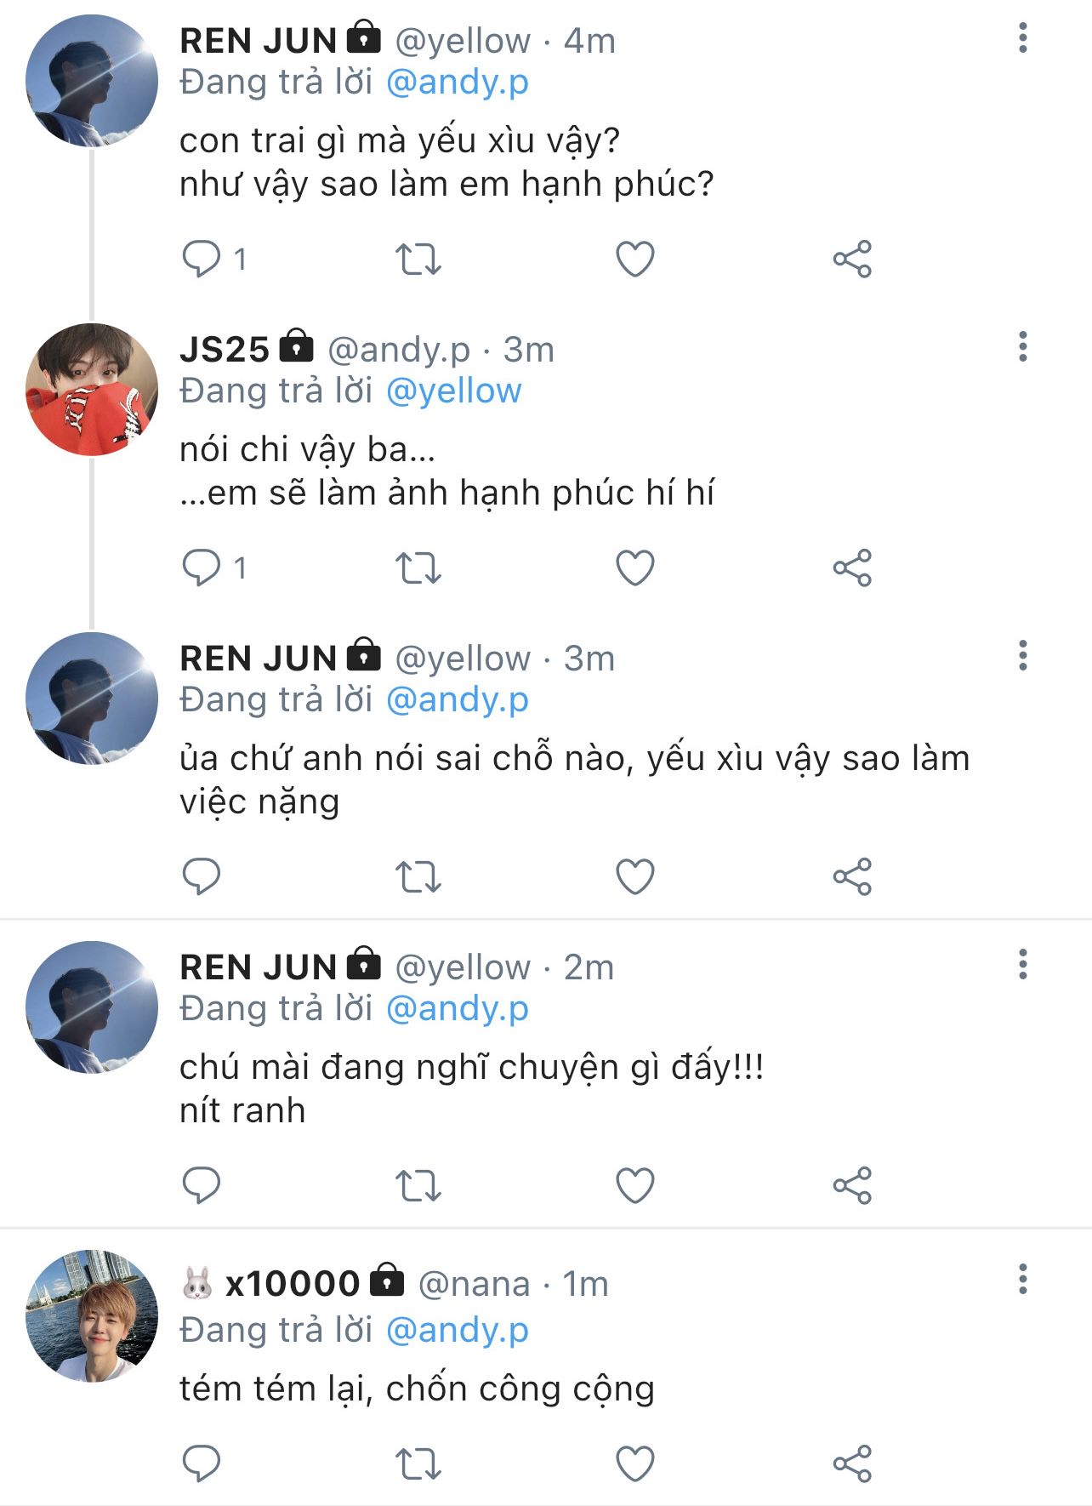Like the 'con trai gì mà yếu xìu' tweet
1092x1506 pixels.
634,259
